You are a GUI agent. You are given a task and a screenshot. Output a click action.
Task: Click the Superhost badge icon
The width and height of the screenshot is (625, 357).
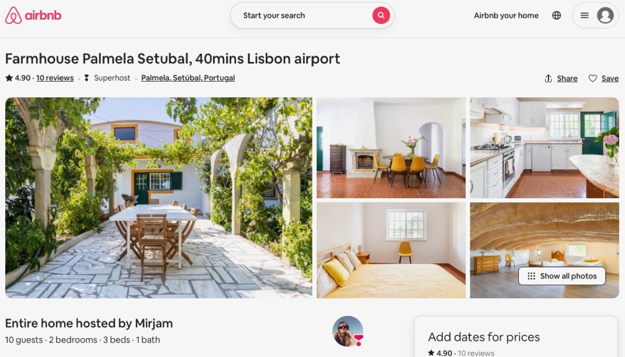[x=86, y=78]
